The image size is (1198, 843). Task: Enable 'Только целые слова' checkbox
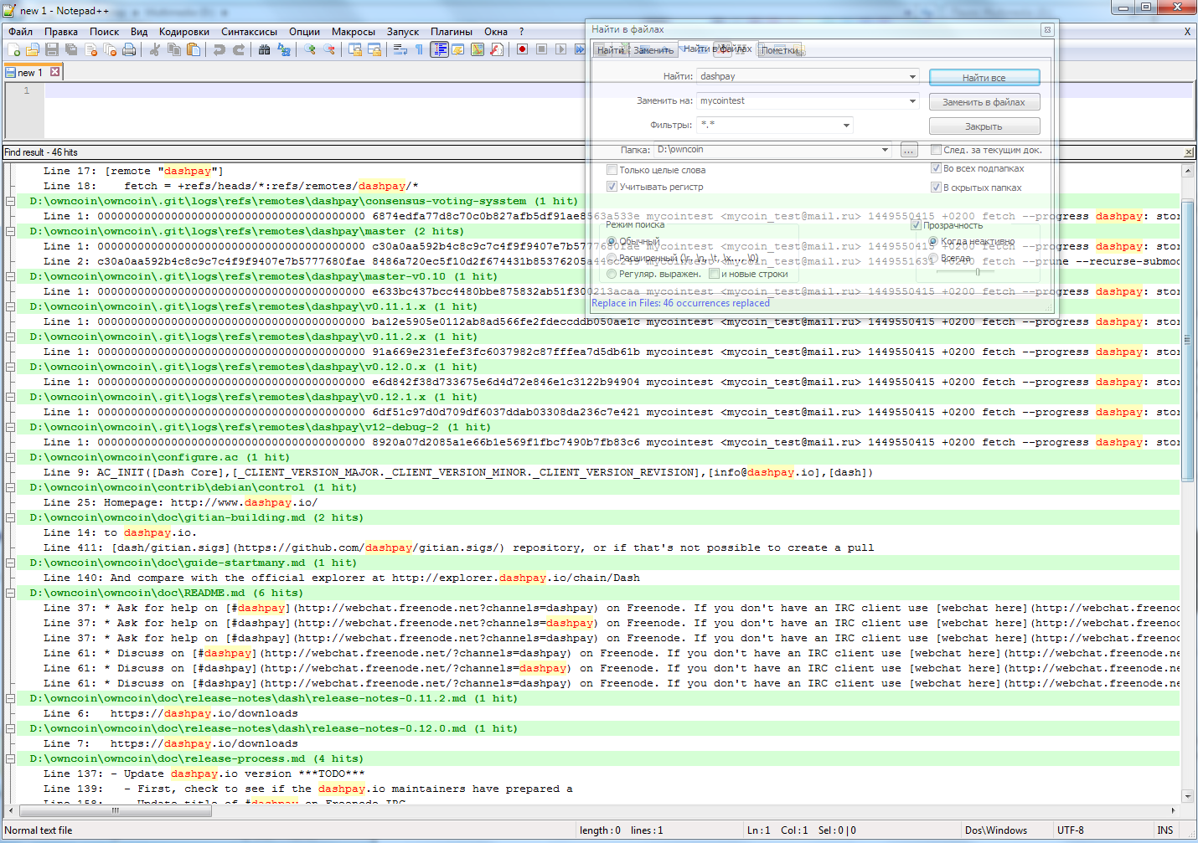click(x=612, y=170)
